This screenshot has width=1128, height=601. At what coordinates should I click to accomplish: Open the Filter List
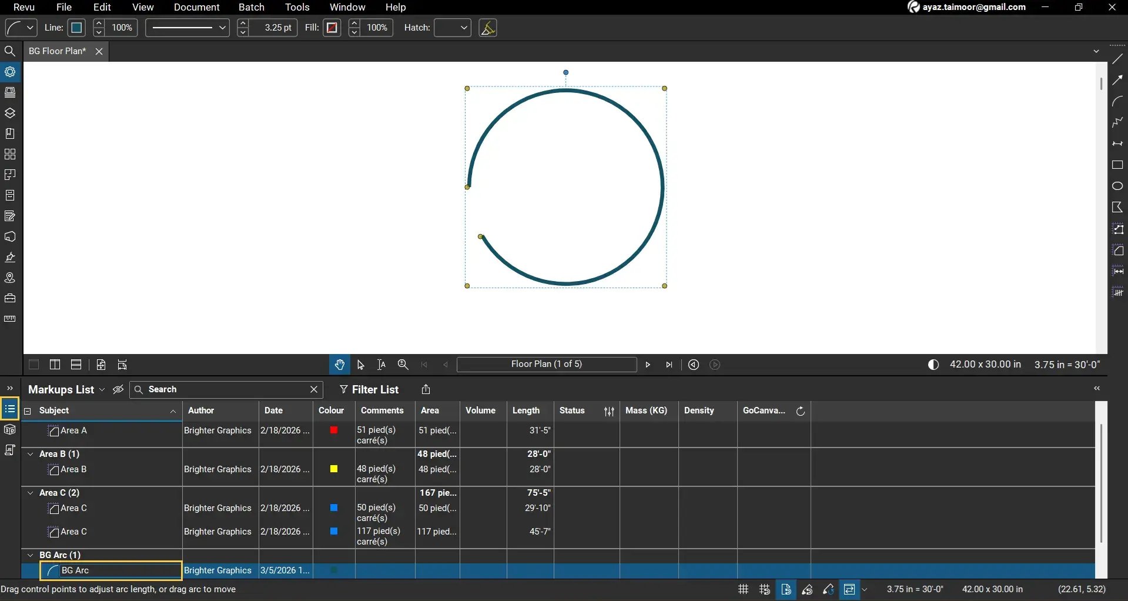[x=370, y=389]
